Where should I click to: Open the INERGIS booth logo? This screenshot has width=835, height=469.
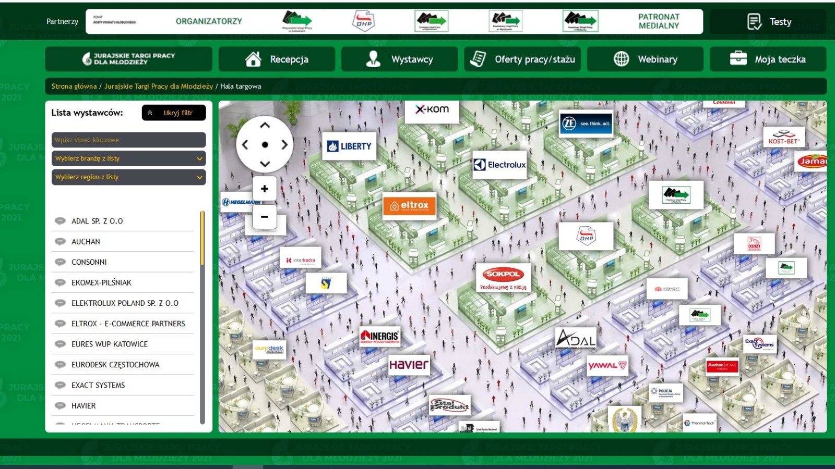(380, 336)
